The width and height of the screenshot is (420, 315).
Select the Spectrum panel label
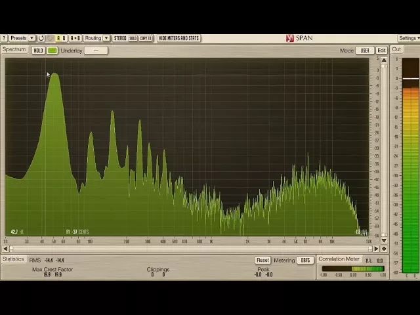(x=14, y=49)
